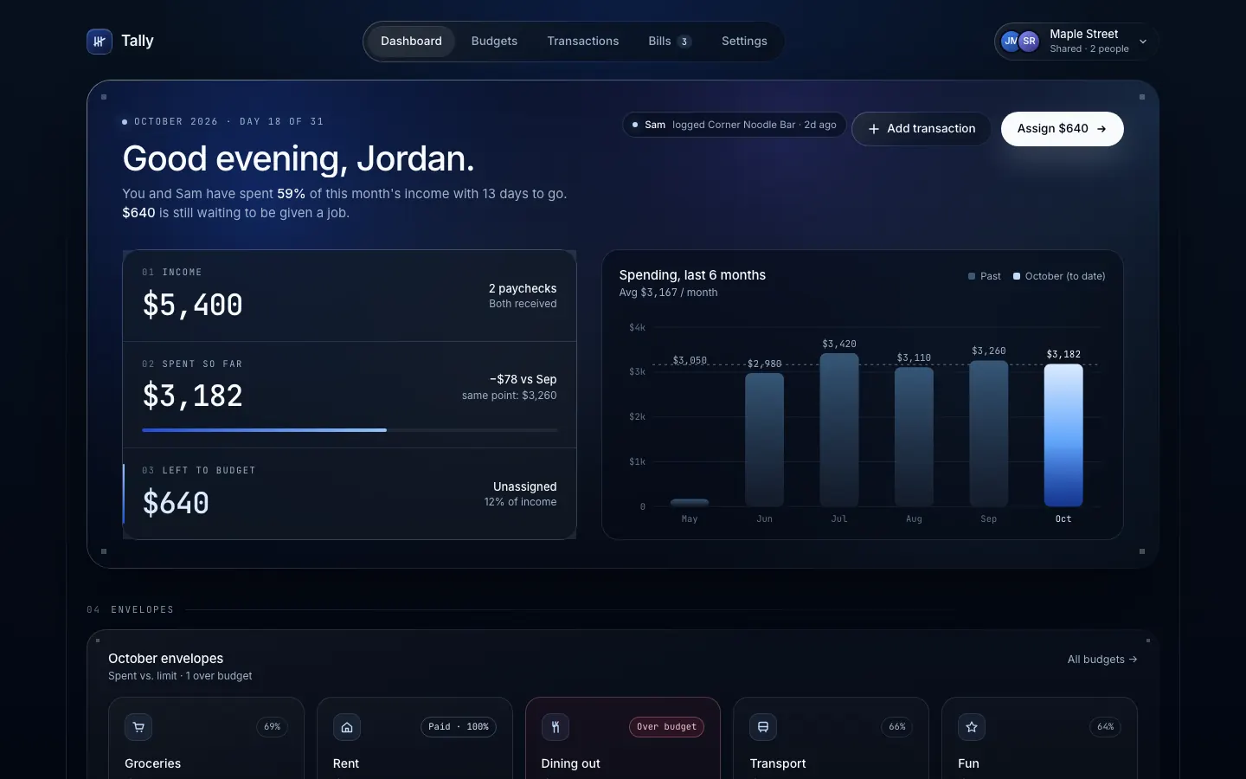The height and width of the screenshot is (779, 1246).
Task: Click the Assign $640 button
Action: click(x=1063, y=129)
